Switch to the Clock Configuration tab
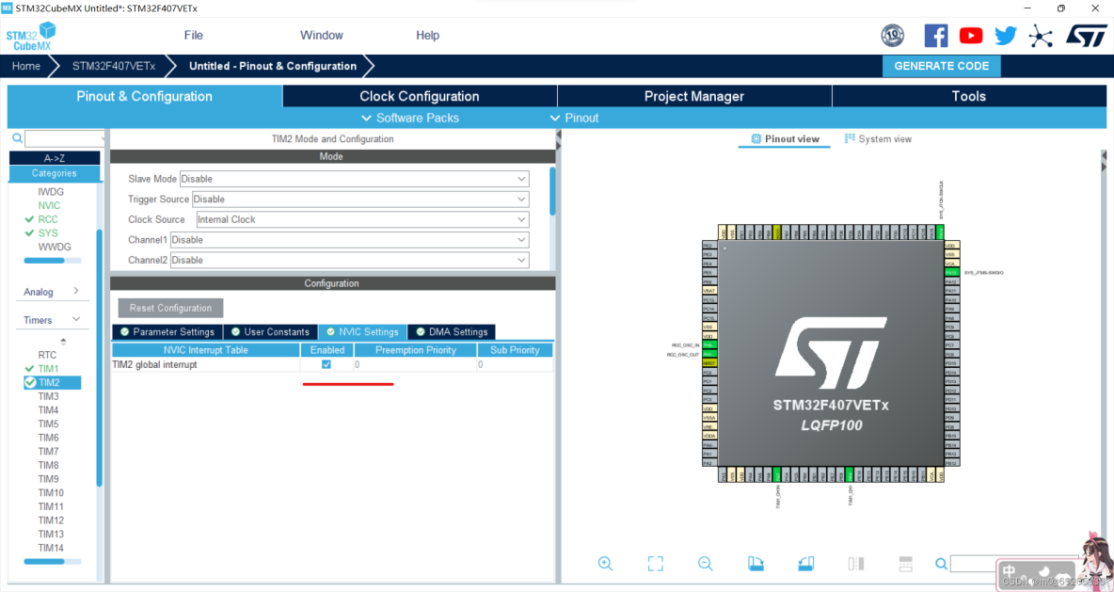 (419, 95)
